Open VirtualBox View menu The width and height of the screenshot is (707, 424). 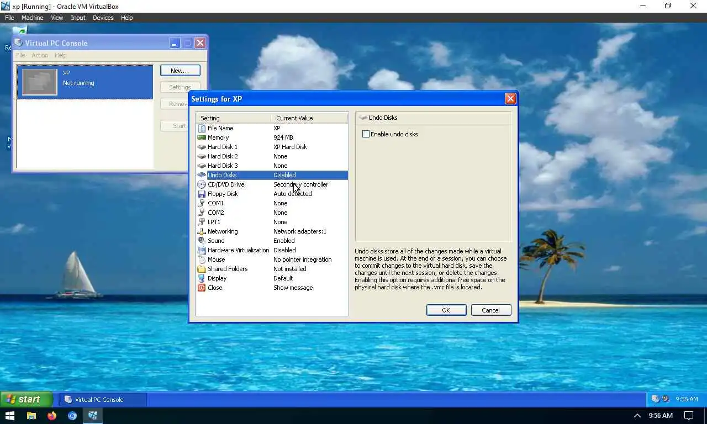click(x=57, y=18)
